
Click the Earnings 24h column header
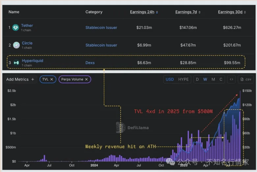tap(142, 12)
